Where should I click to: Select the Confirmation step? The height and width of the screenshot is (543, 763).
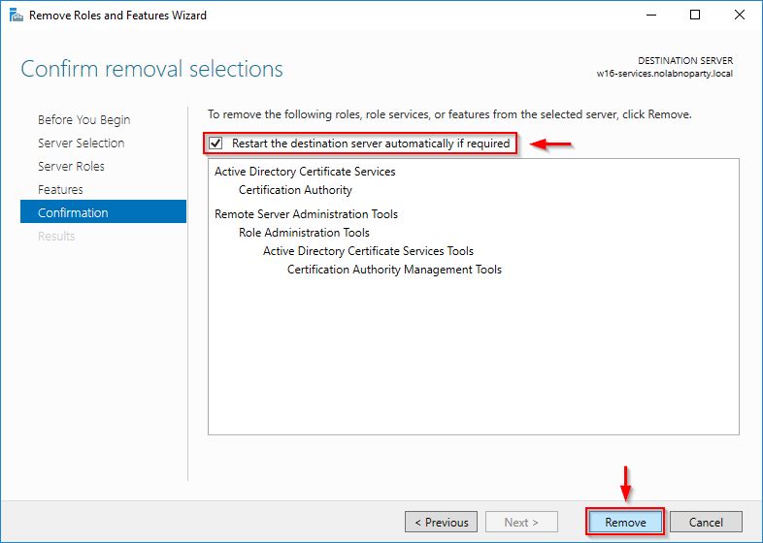pyautogui.click(x=103, y=211)
